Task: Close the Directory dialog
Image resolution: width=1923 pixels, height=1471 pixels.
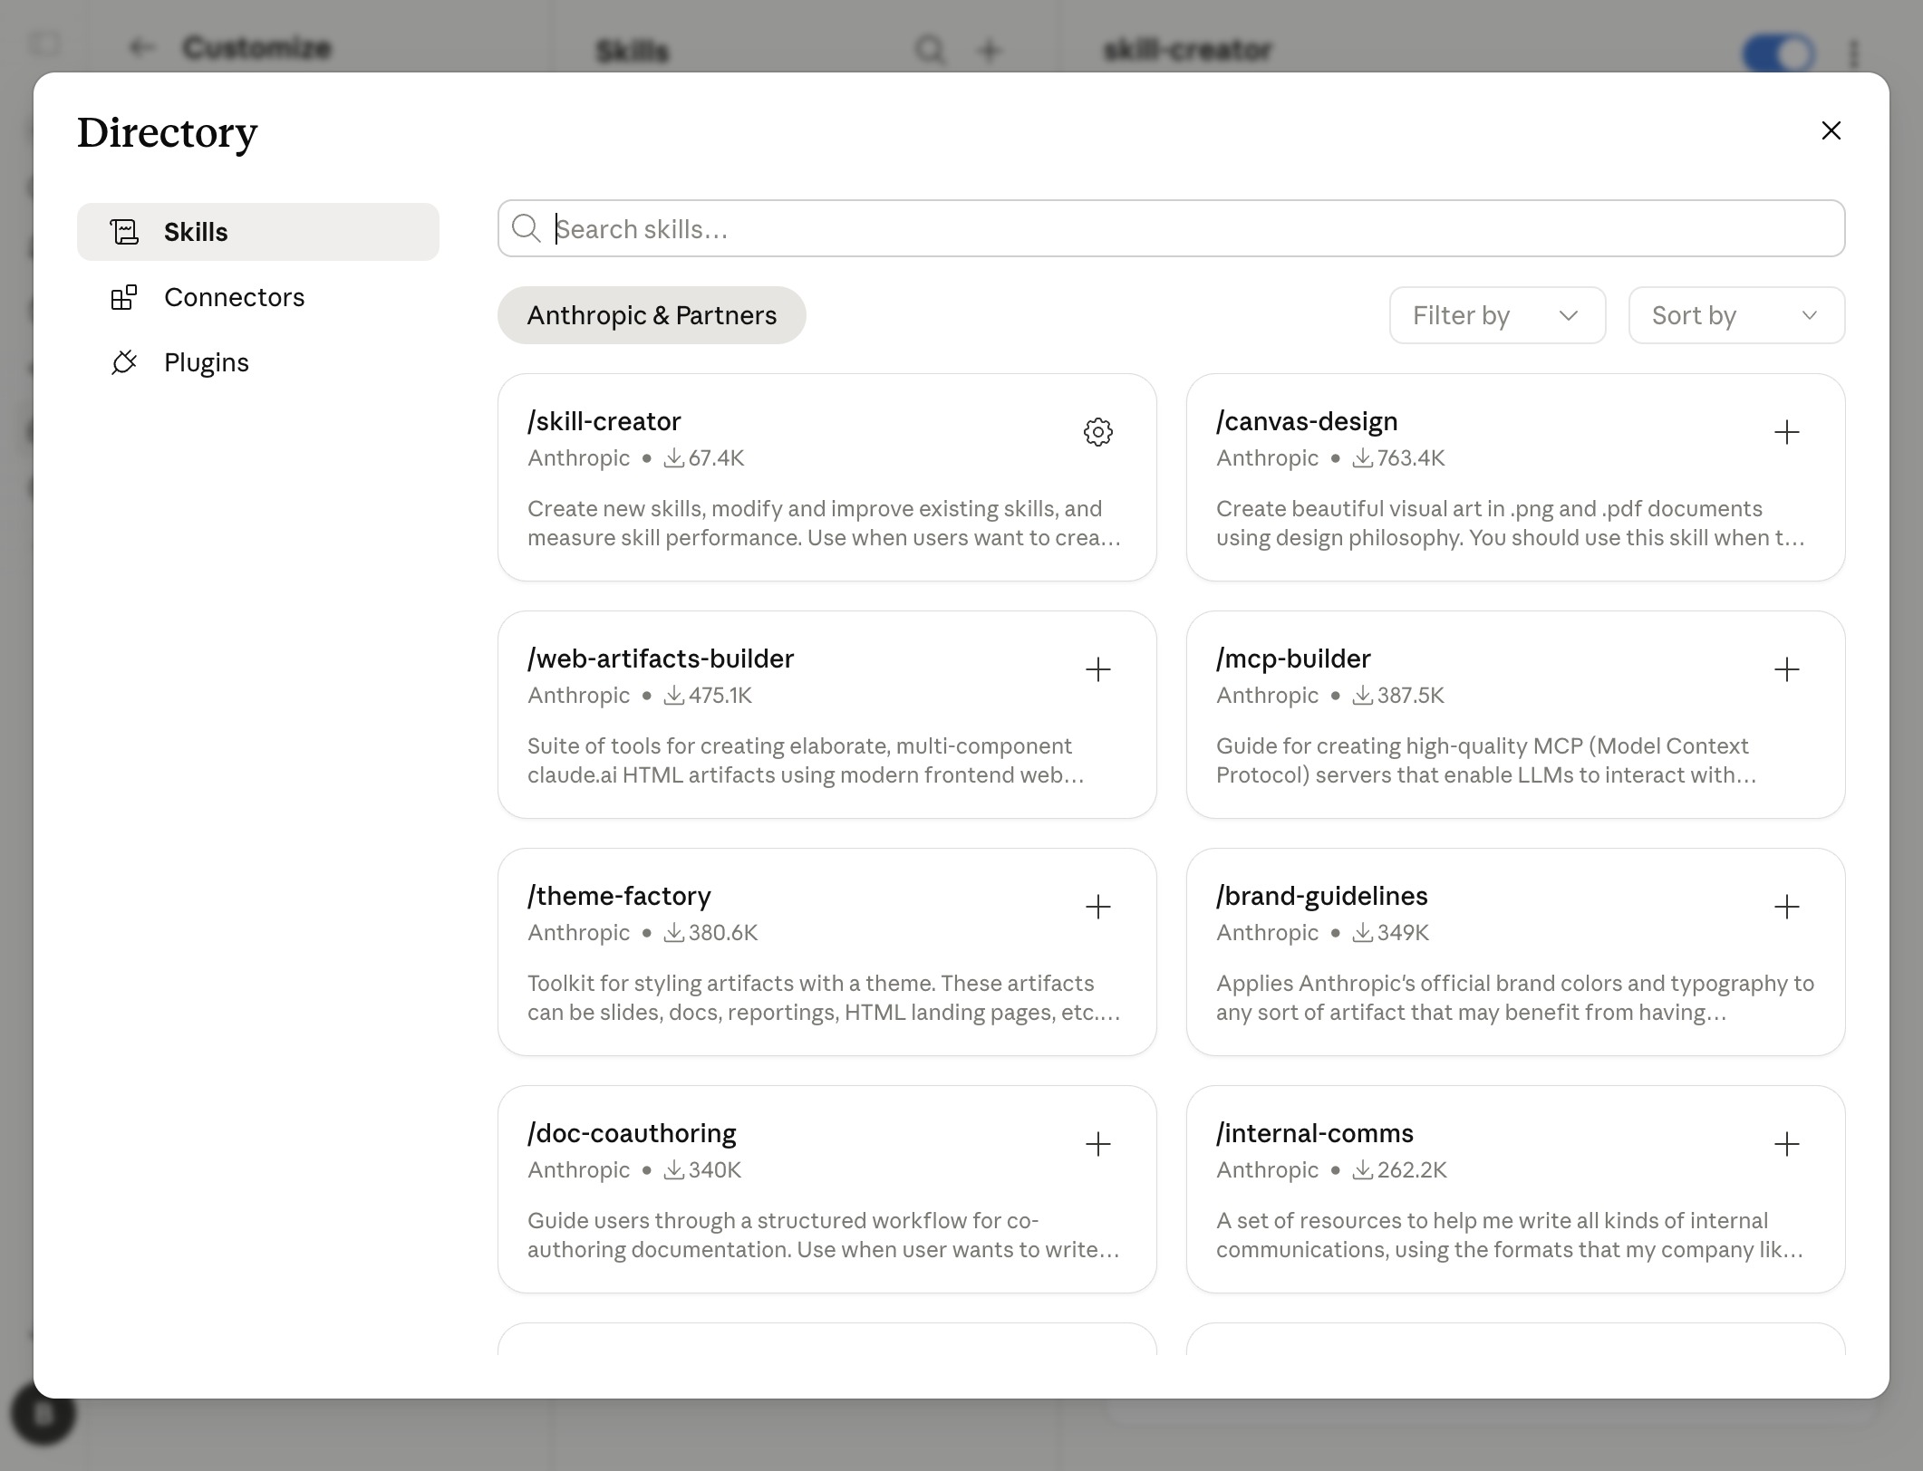Action: click(x=1831, y=130)
